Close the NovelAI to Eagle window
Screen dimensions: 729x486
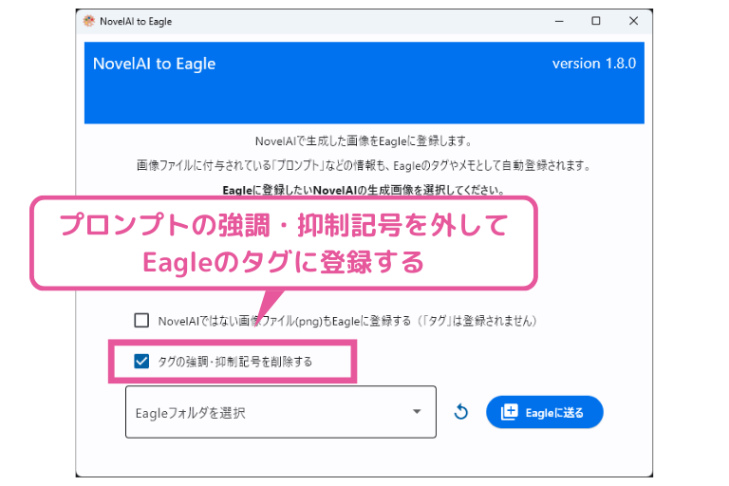(633, 21)
